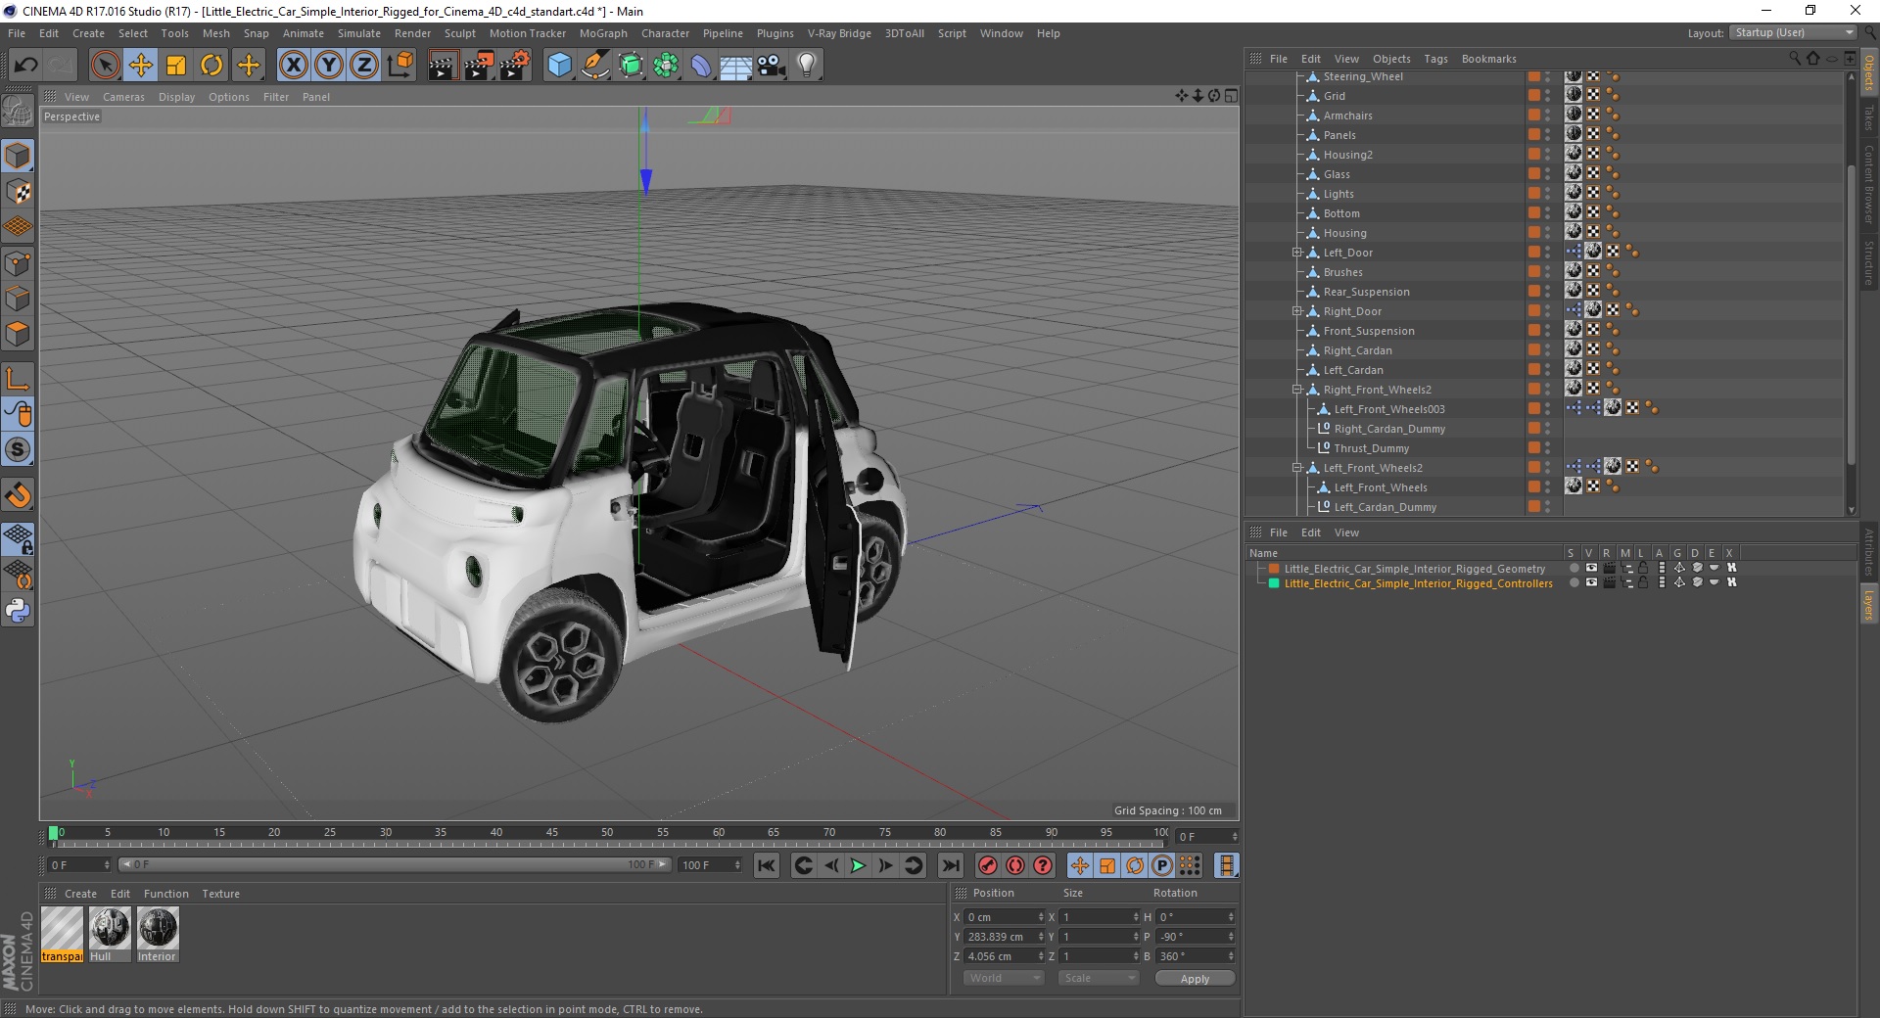
Task: Click the Apply button
Action: coord(1195,978)
